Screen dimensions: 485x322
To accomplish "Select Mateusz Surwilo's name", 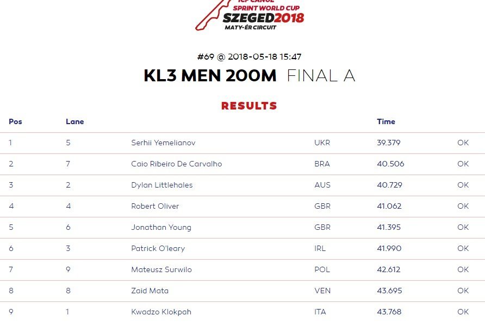I will tap(161, 270).
